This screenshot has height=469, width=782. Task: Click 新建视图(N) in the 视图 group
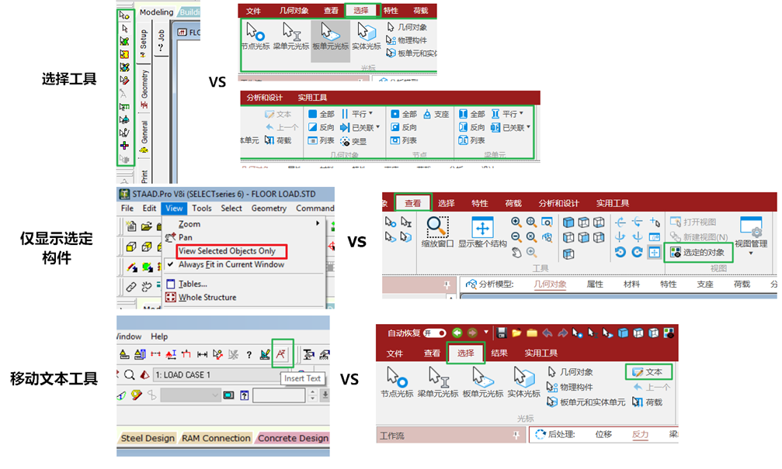point(699,237)
